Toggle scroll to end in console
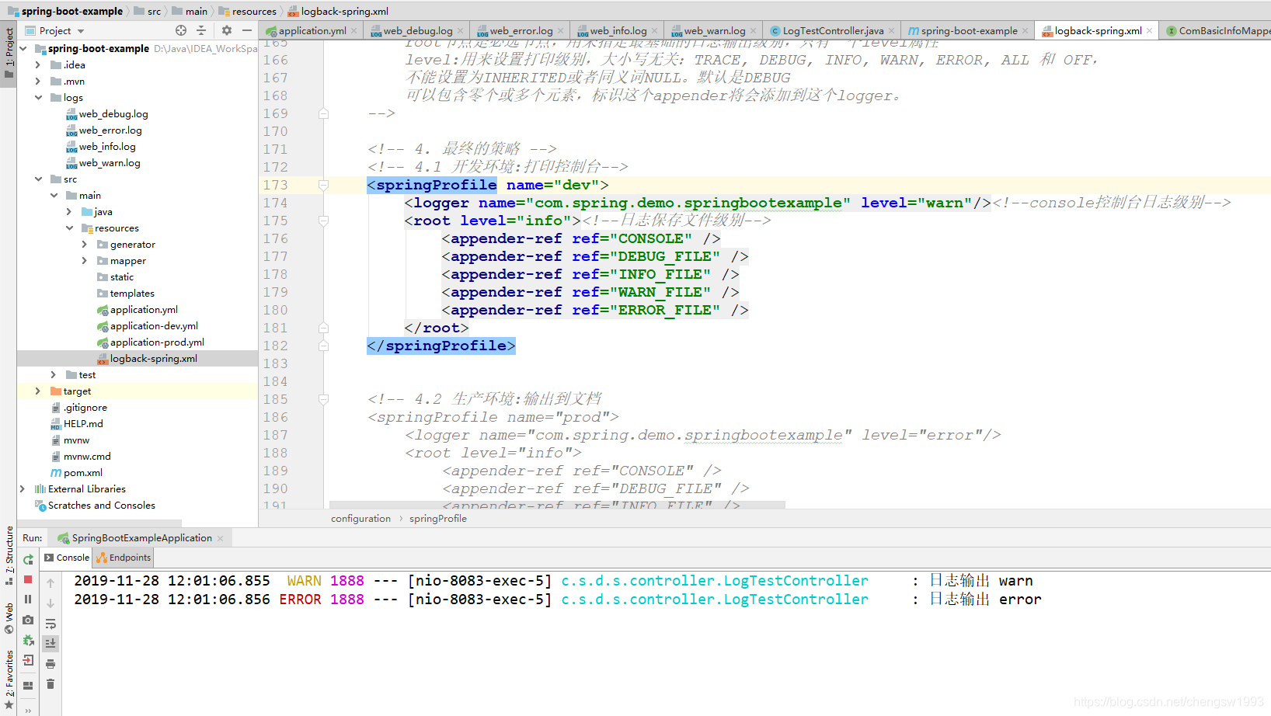The width and height of the screenshot is (1271, 716). coord(50,643)
